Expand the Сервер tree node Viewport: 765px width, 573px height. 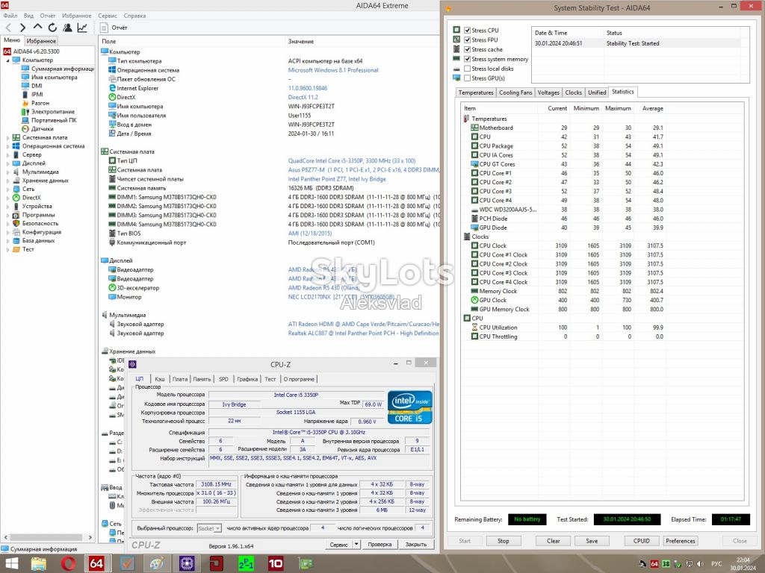(x=7, y=155)
